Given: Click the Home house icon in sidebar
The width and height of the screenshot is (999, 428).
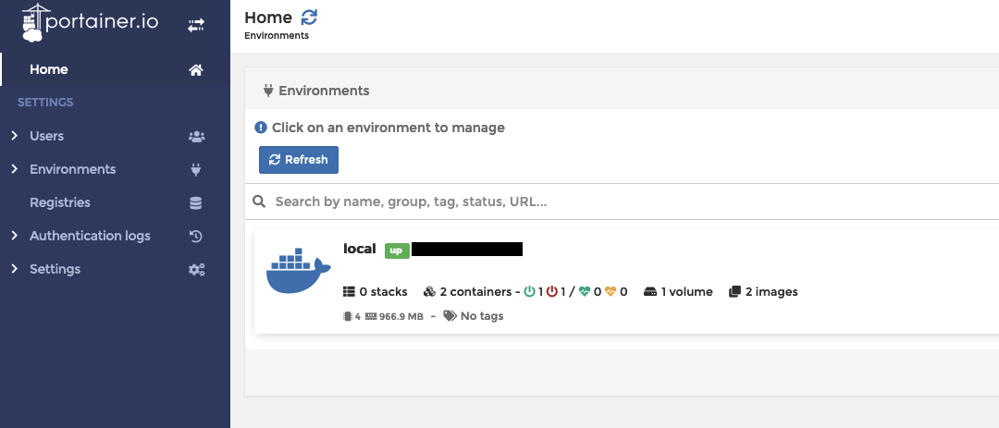Looking at the screenshot, I should 196,70.
